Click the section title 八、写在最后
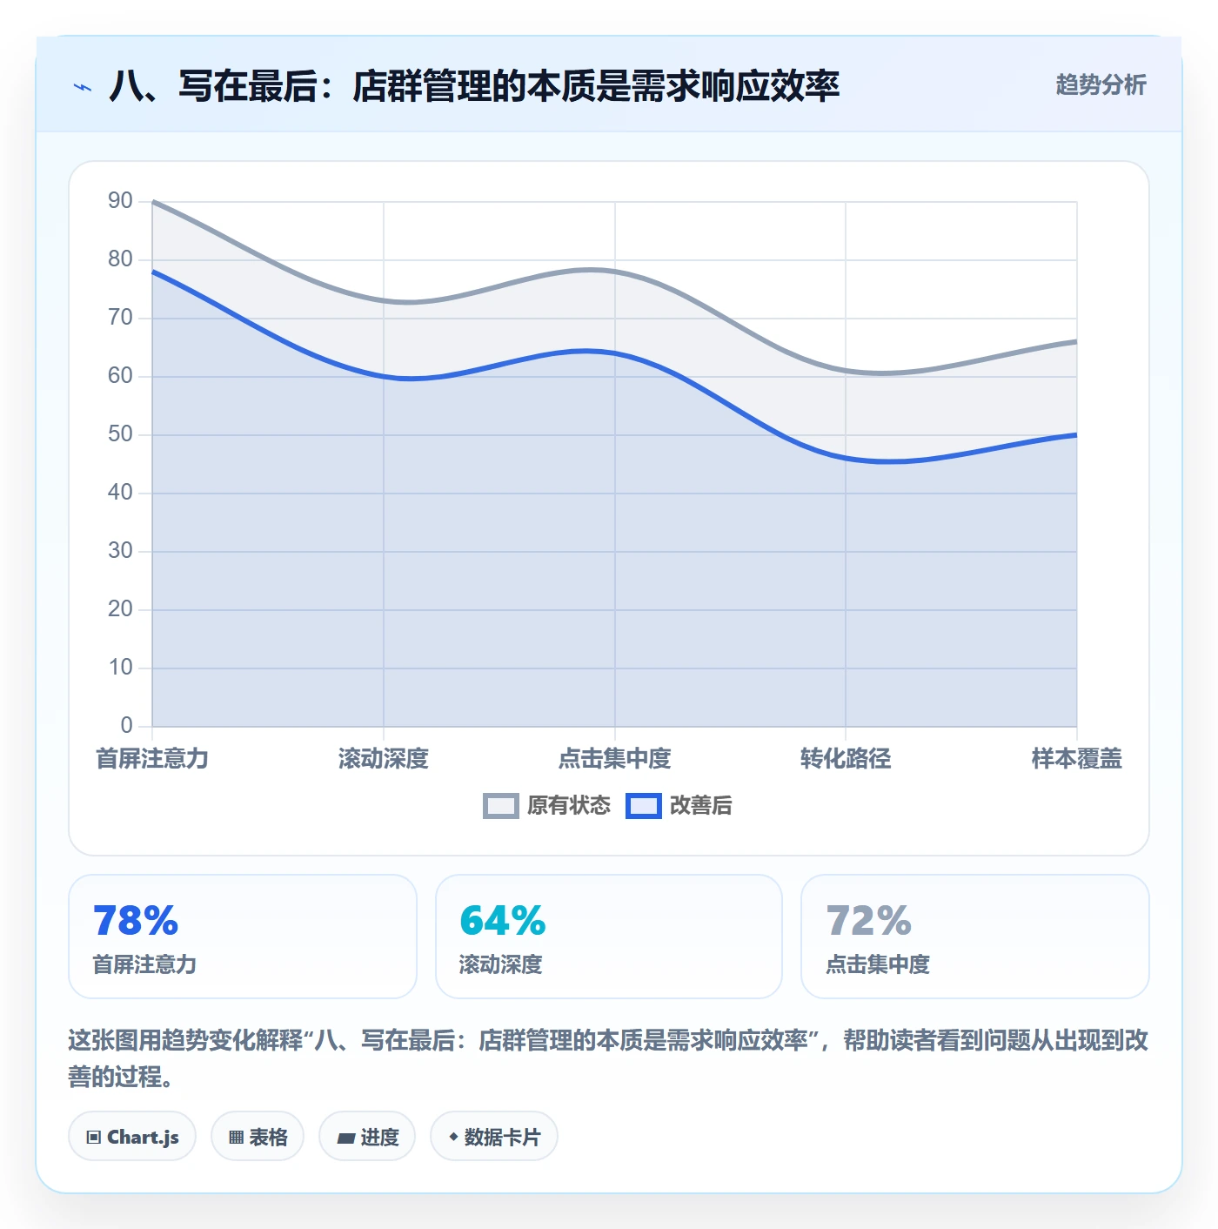Image resolution: width=1218 pixels, height=1229 pixels. click(x=474, y=86)
